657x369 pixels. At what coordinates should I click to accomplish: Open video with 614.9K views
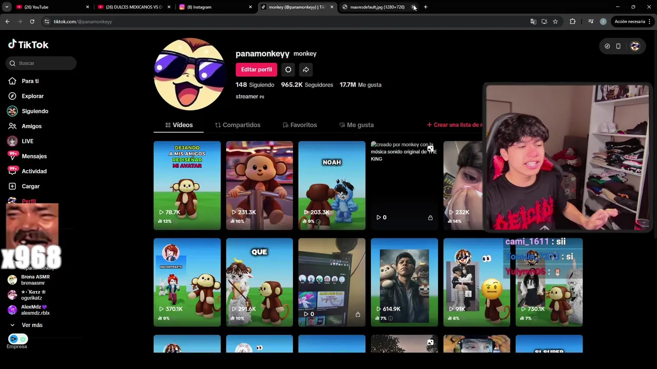click(x=404, y=282)
